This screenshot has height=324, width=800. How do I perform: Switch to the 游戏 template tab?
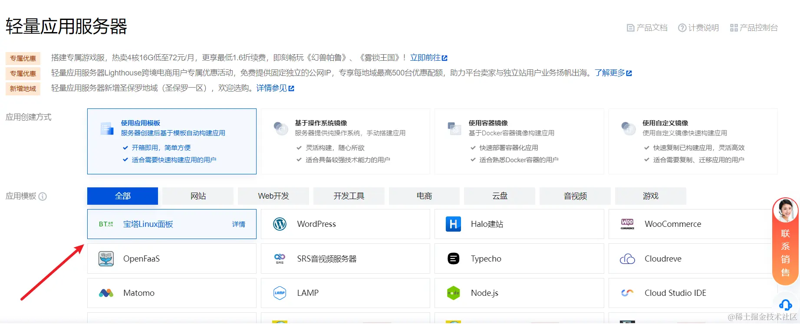[x=651, y=196]
